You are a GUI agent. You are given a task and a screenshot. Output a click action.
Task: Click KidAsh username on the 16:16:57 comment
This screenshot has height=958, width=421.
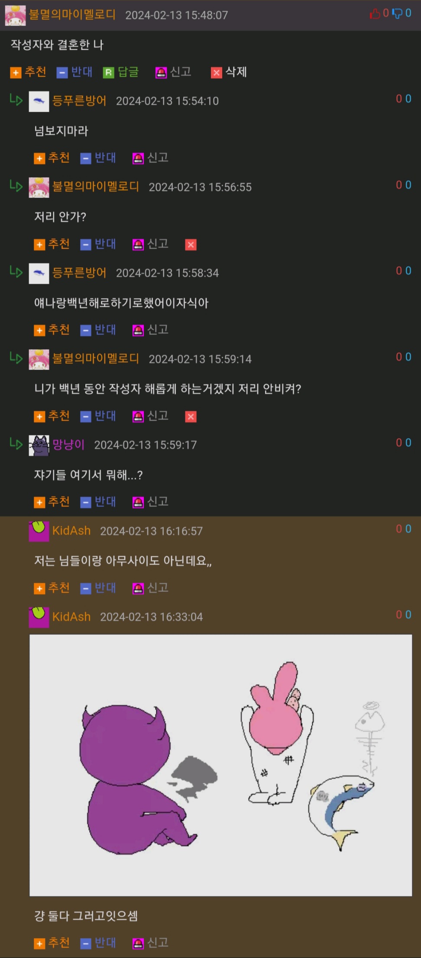click(x=71, y=531)
